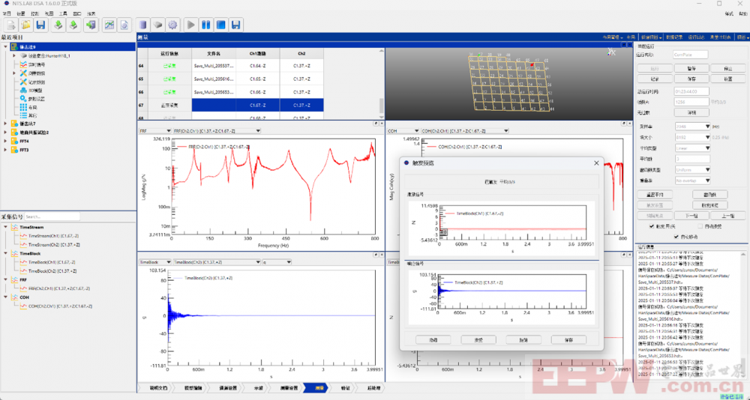The width and height of the screenshot is (750, 400).
Task: Click the 记录 button in the run panel
Action: click(x=655, y=79)
